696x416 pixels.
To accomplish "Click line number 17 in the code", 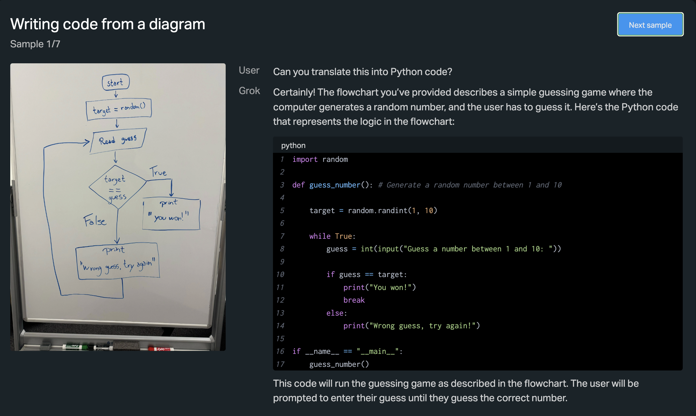I will [x=280, y=364].
